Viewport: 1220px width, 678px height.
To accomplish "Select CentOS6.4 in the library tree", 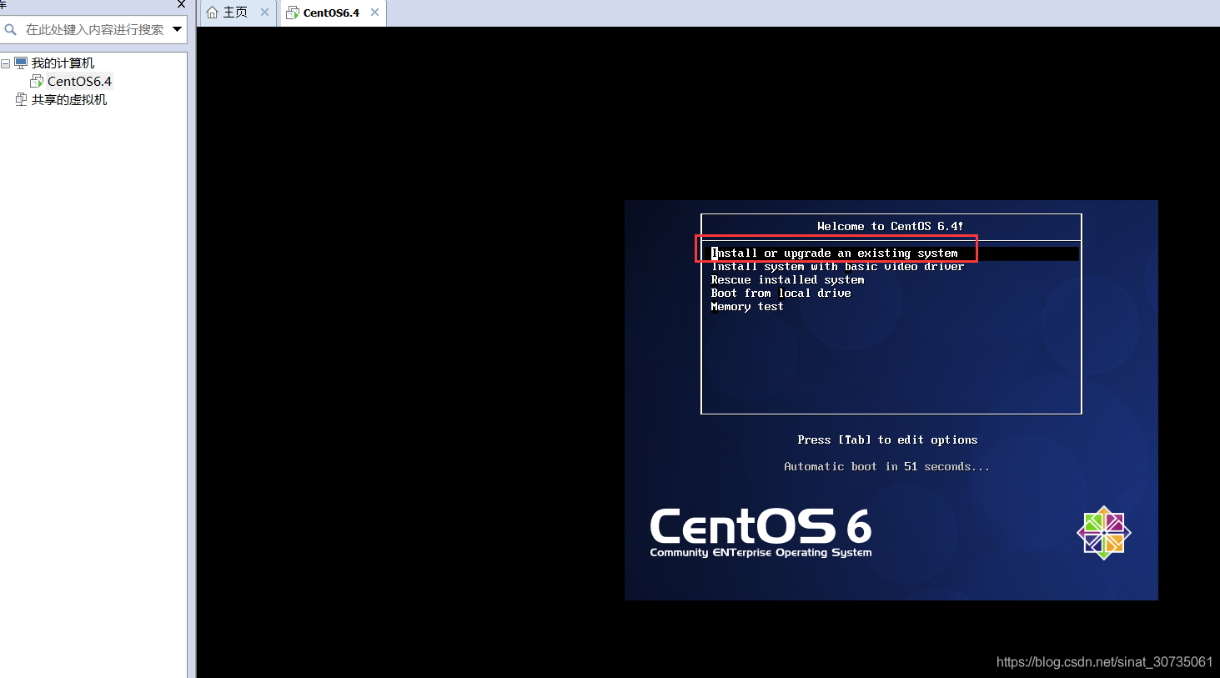I will pos(79,82).
